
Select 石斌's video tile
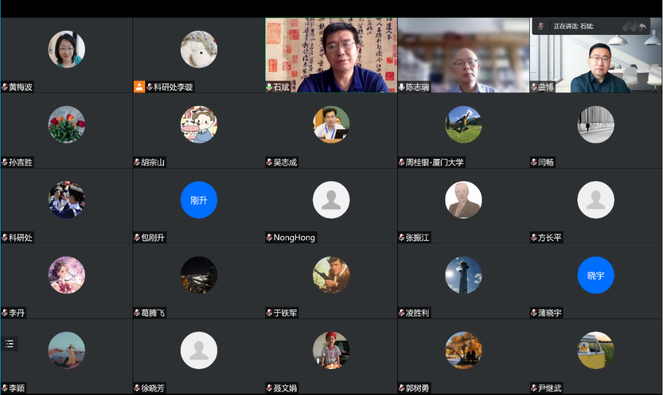point(331,54)
